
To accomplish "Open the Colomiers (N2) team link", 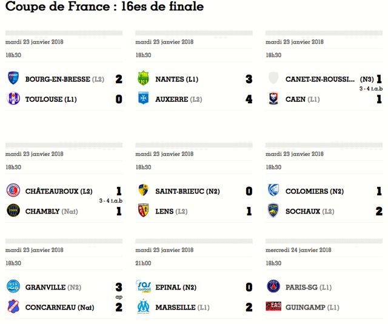I will [315, 191].
